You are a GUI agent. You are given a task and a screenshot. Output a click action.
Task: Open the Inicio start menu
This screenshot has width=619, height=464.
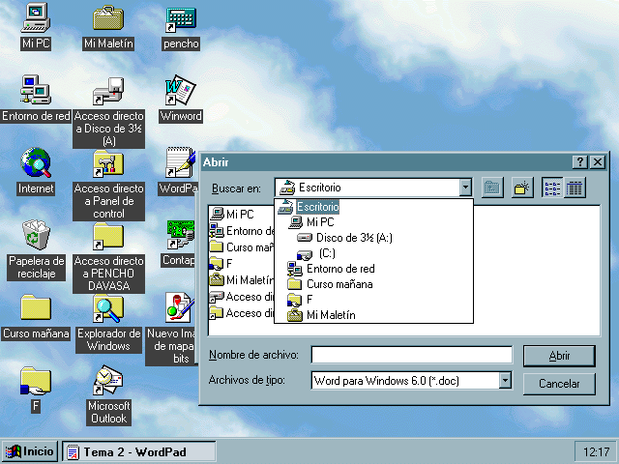[30, 451]
